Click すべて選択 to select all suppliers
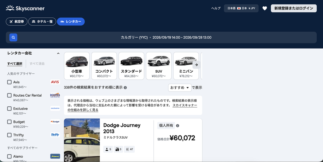The height and width of the screenshot is (162, 323). coord(15,64)
